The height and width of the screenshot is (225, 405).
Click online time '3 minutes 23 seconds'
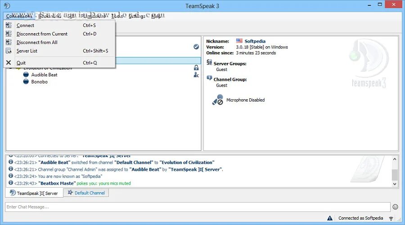tap(256, 53)
